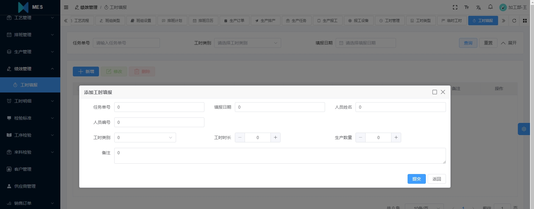Switch to the 班组设置 tab
534x209 pixels.
coord(141,21)
